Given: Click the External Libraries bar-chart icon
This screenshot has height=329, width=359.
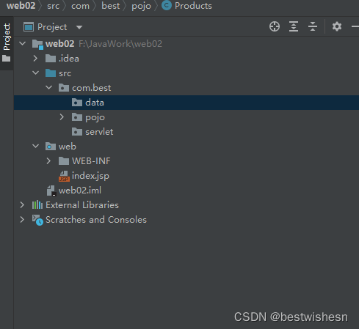Looking at the screenshot, I should click(37, 205).
